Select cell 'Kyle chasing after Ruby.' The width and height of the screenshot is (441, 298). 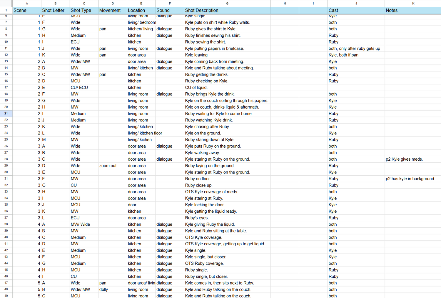pyautogui.click(x=227, y=126)
